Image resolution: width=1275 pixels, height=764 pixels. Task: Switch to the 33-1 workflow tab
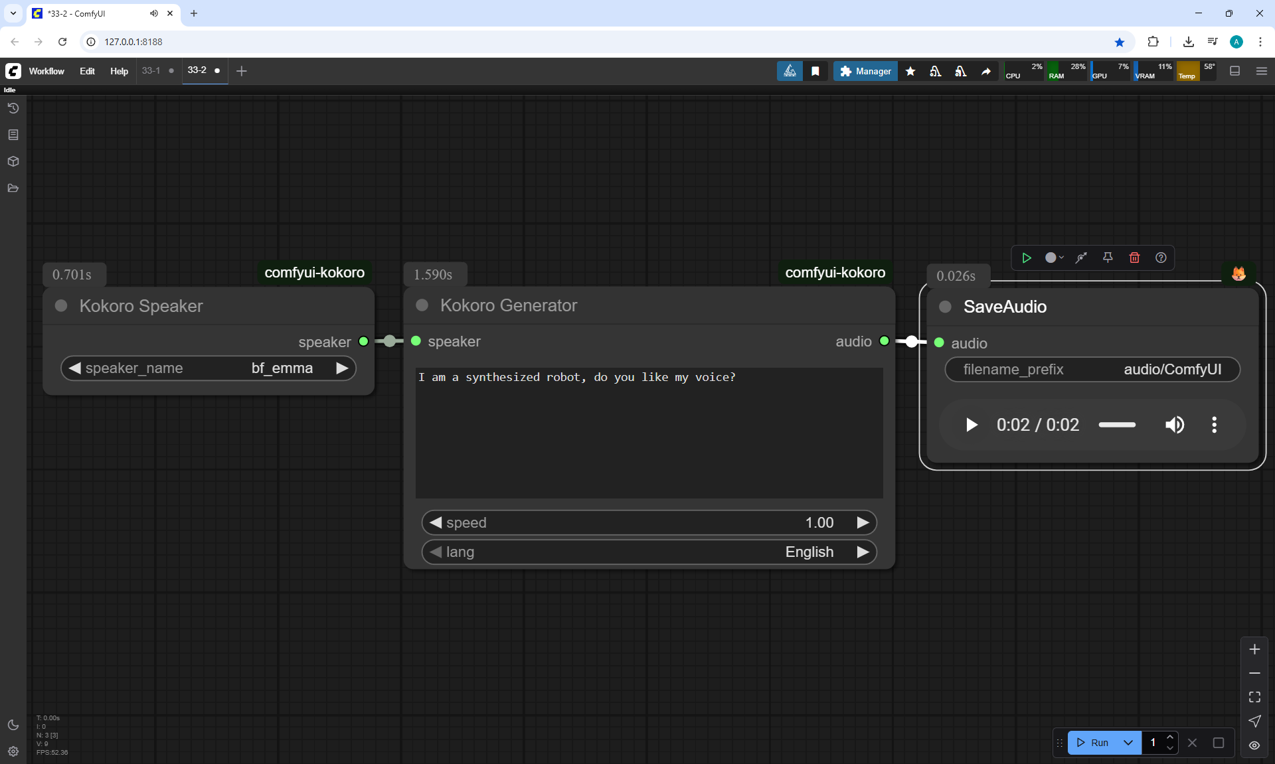151,70
